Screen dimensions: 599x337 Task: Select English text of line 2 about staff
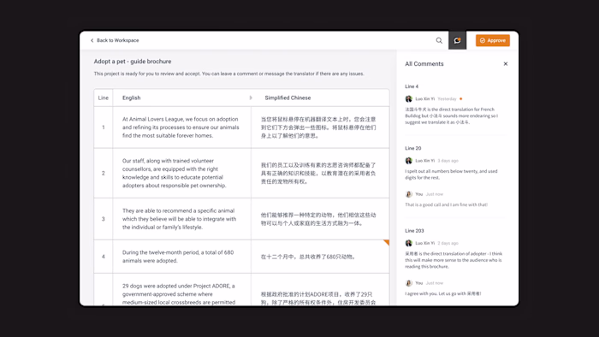pyautogui.click(x=175, y=174)
